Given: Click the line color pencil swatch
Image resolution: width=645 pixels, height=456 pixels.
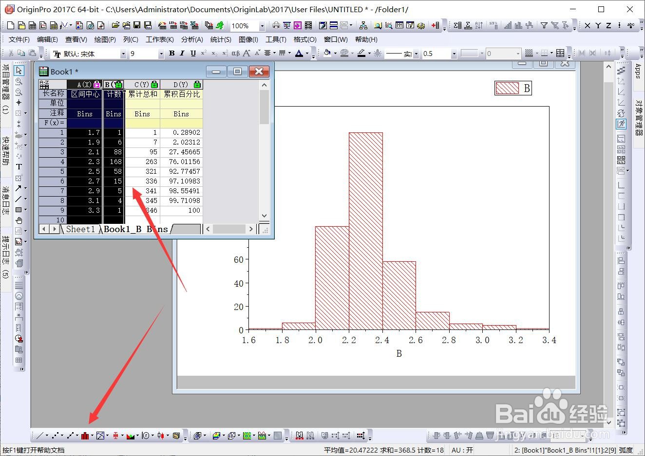Looking at the screenshot, I should (361, 53).
